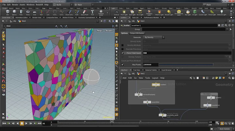Jump to the first frame
The height and width of the screenshot is (131, 235).
coord(4,124)
